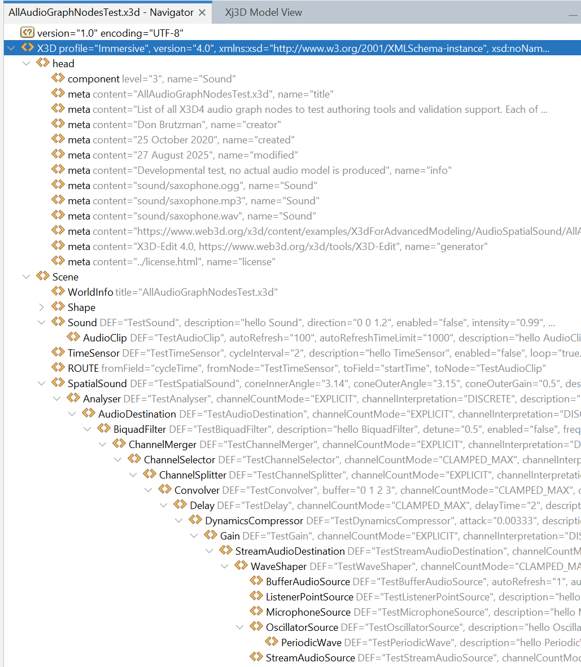The width and height of the screenshot is (581, 667).
Task: Click the icon next to MicrophoneSource
Action: click(256, 611)
